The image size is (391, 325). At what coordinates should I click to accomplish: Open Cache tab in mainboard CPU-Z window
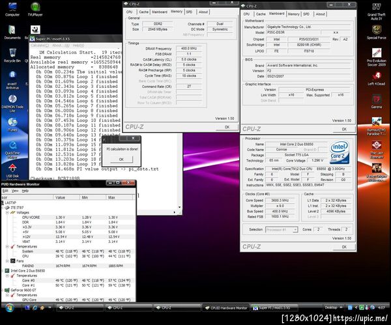pos(261,14)
